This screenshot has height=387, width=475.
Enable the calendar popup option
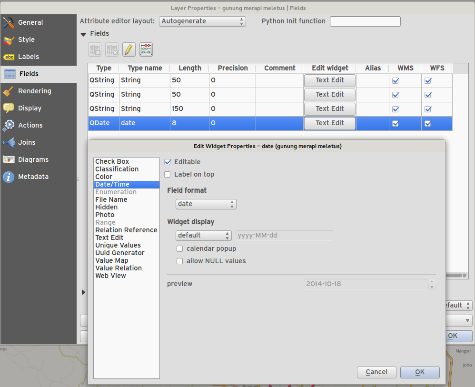180,248
